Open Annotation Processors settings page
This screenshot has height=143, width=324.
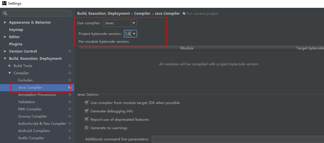click(37, 95)
